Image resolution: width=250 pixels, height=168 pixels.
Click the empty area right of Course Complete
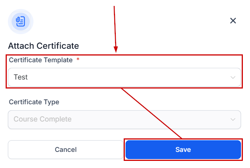[150, 120]
